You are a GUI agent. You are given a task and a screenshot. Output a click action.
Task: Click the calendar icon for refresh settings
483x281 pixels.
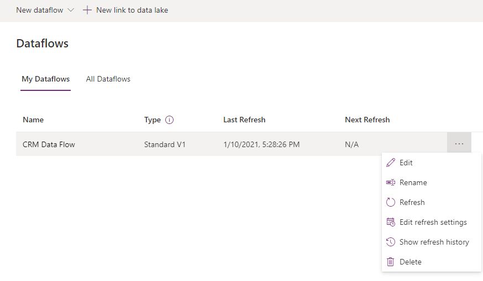[391, 222]
